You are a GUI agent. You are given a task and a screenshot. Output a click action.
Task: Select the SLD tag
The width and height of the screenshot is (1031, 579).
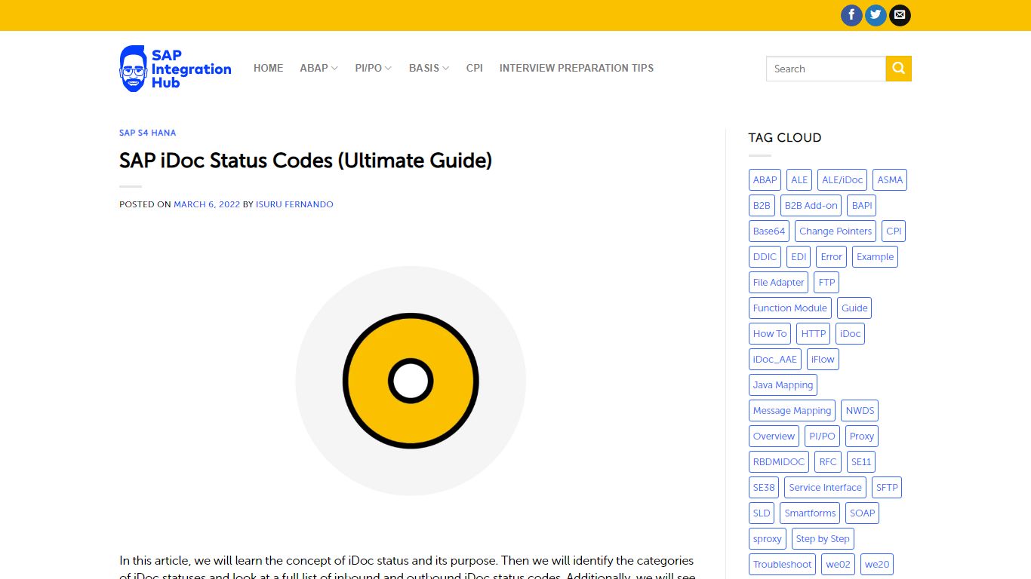(x=762, y=513)
